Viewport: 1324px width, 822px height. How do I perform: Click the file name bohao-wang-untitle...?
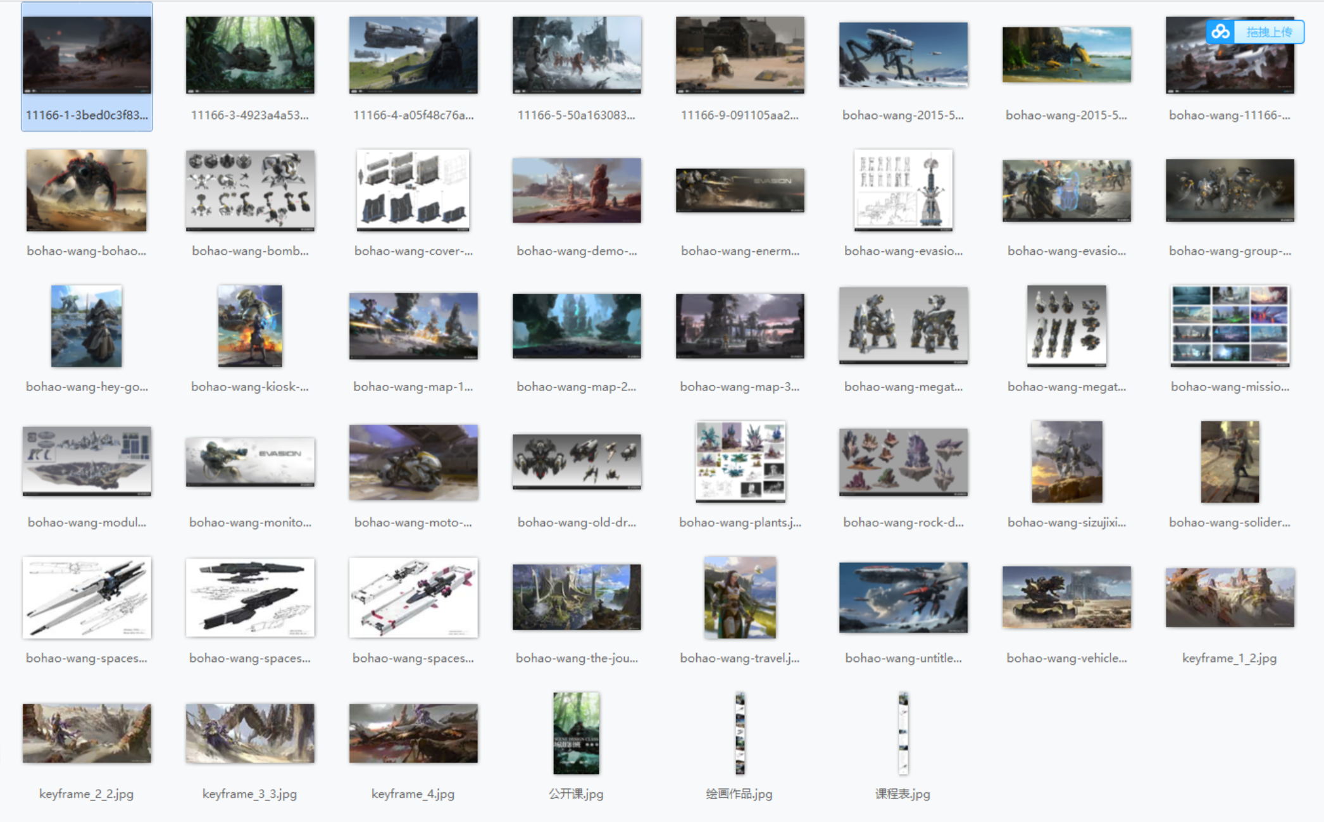[x=903, y=658]
